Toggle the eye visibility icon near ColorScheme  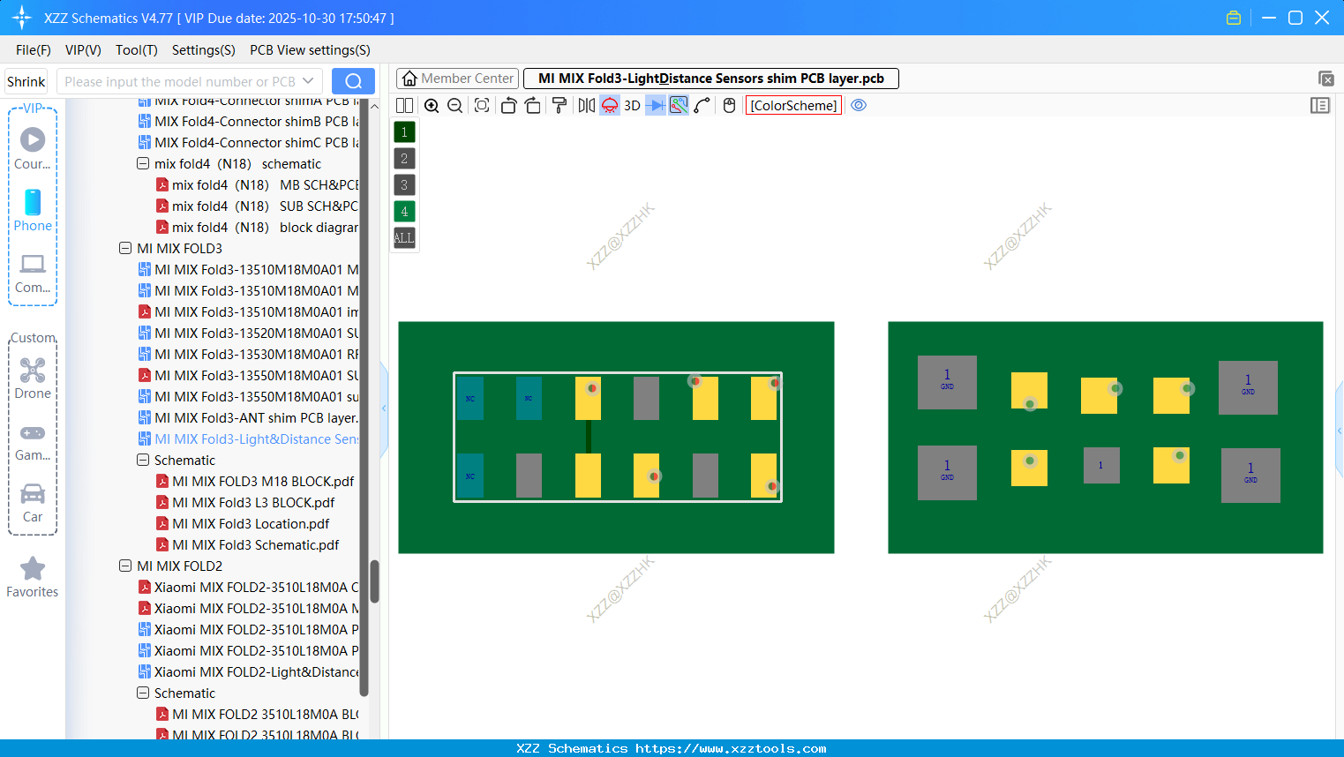click(x=859, y=105)
